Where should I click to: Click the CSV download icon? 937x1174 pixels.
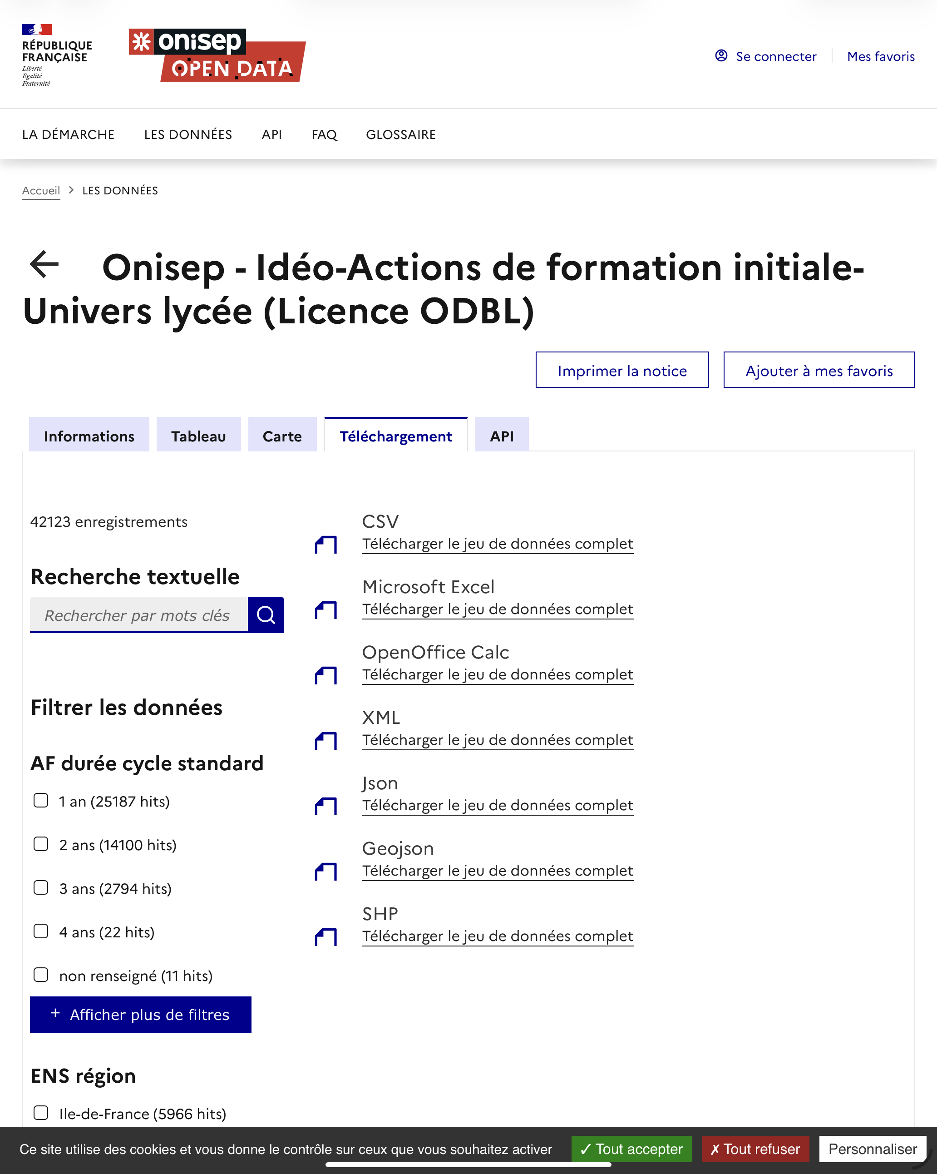coord(326,545)
